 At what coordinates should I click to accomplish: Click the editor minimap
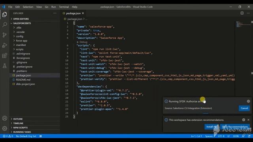[x=243, y=24]
